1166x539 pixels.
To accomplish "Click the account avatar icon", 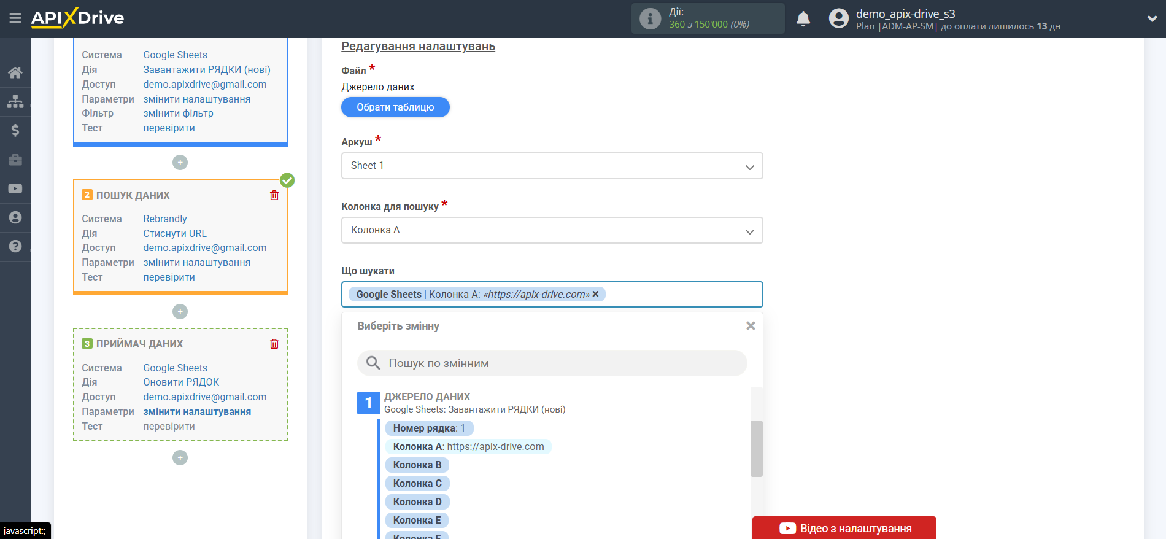I will [838, 18].
